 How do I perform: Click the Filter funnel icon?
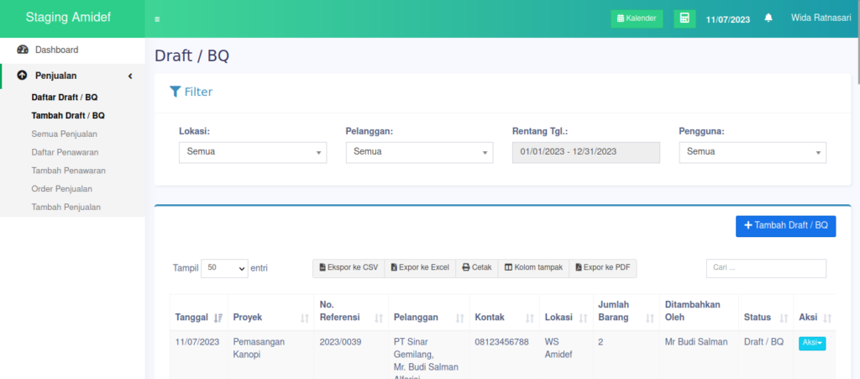click(175, 92)
